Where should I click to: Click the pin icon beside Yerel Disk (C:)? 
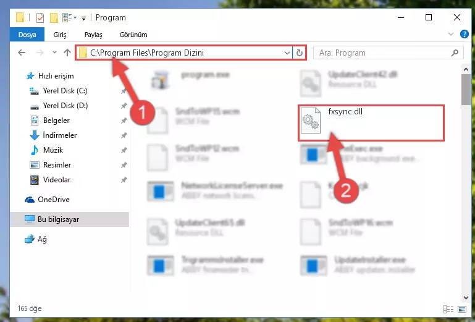coord(124,91)
